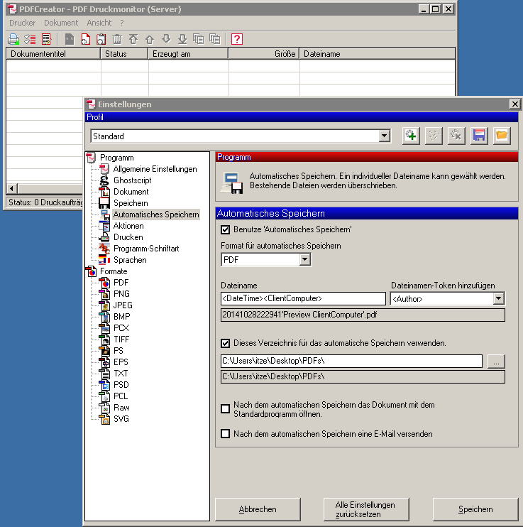Image resolution: width=523 pixels, height=527 pixels.
Task: Click the printer stop/start icon in the toolbar
Action: click(13, 39)
